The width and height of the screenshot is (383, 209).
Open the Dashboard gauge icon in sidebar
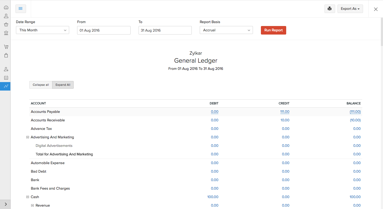coord(6,8)
